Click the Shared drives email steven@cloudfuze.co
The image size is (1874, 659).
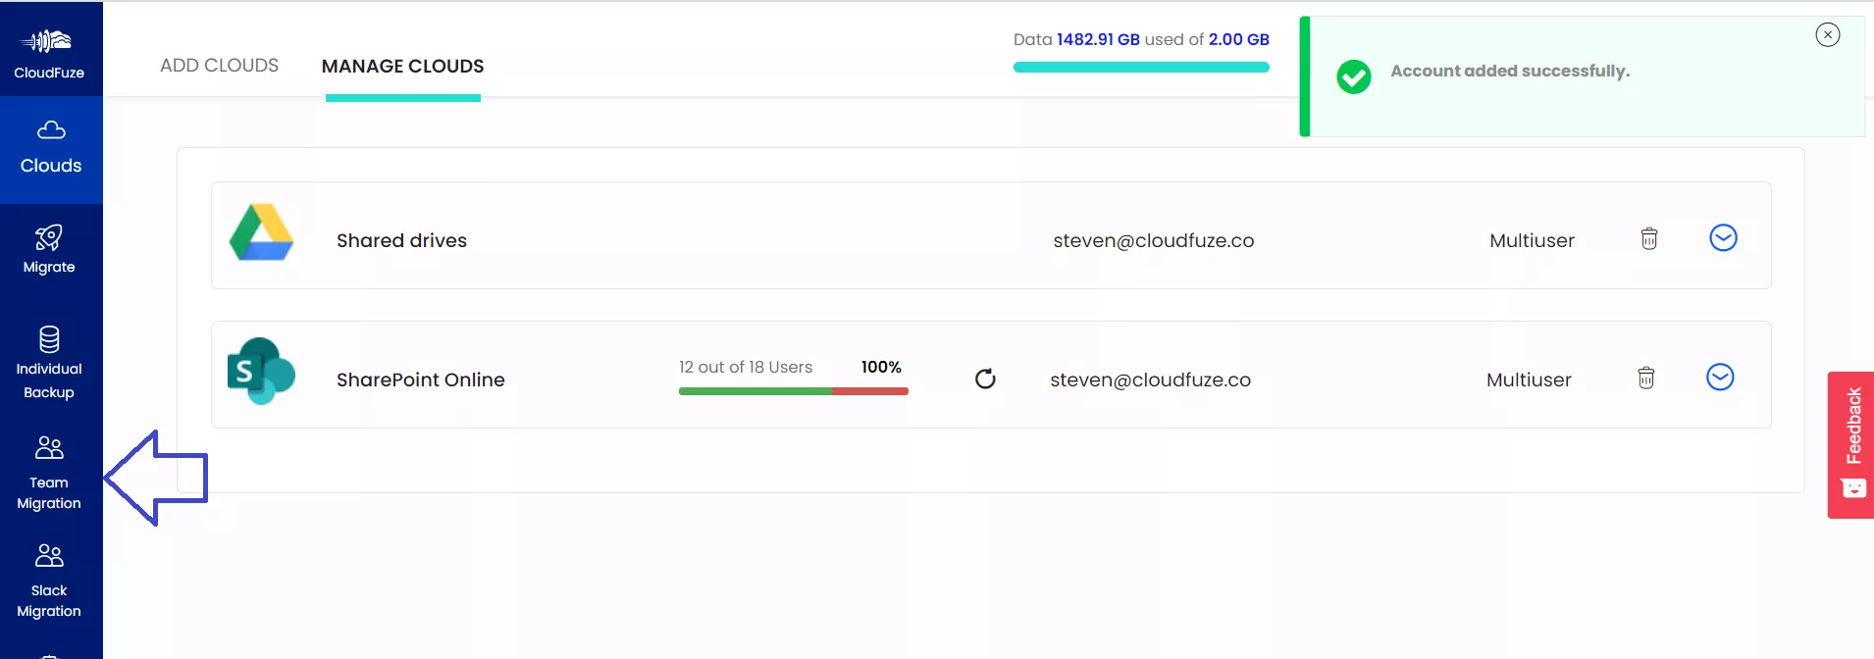[1154, 240]
